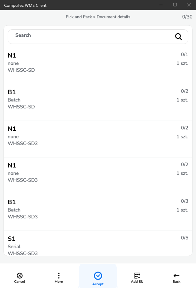Click the Cancel circle-x icon
Image resolution: width=196 pixels, height=288 pixels.
coord(19,276)
